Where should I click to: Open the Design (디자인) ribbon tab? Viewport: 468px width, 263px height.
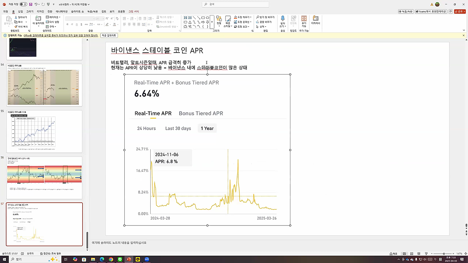point(40,11)
